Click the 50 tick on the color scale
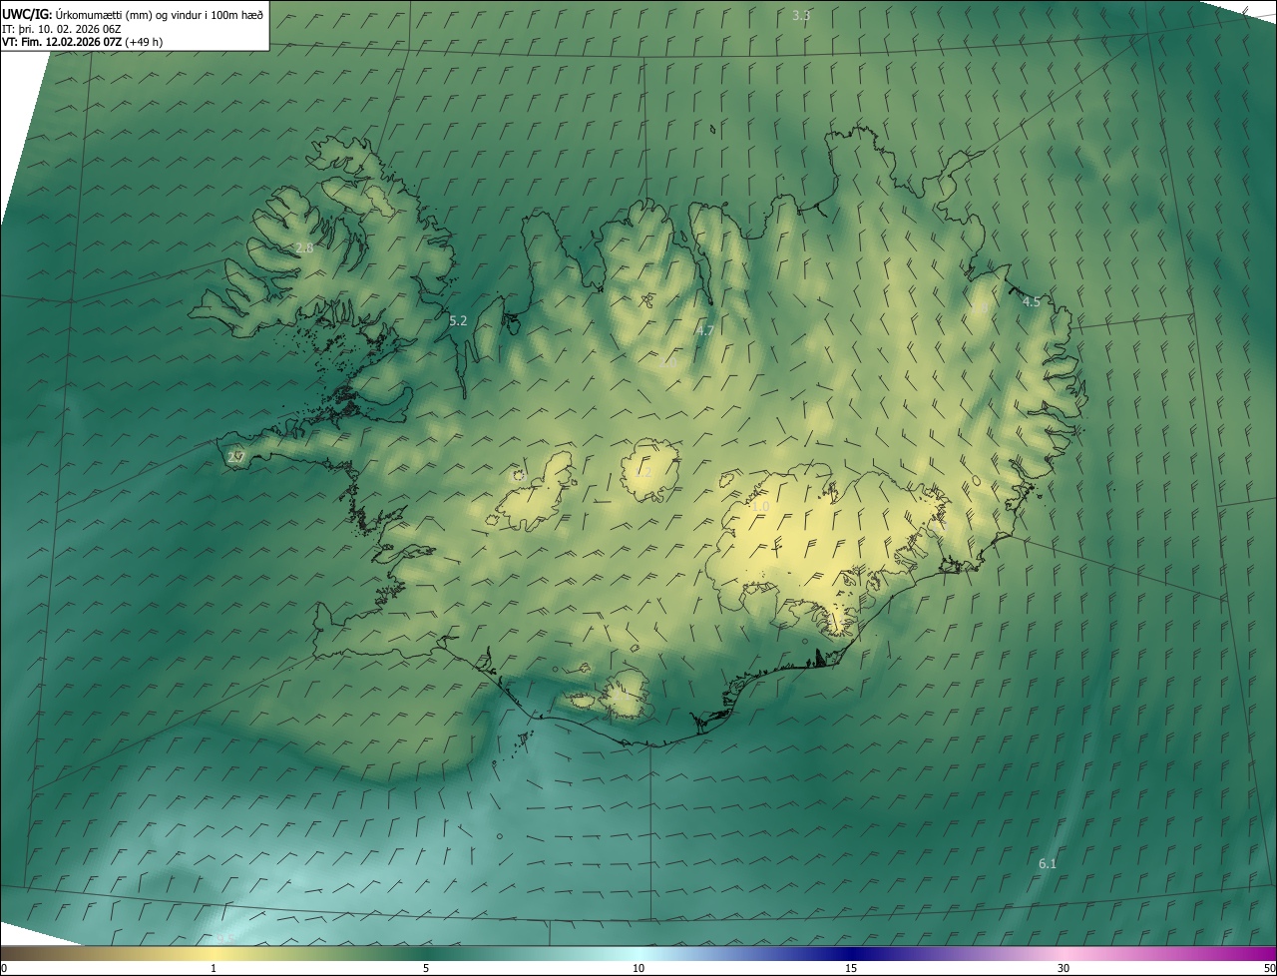 (1269, 968)
